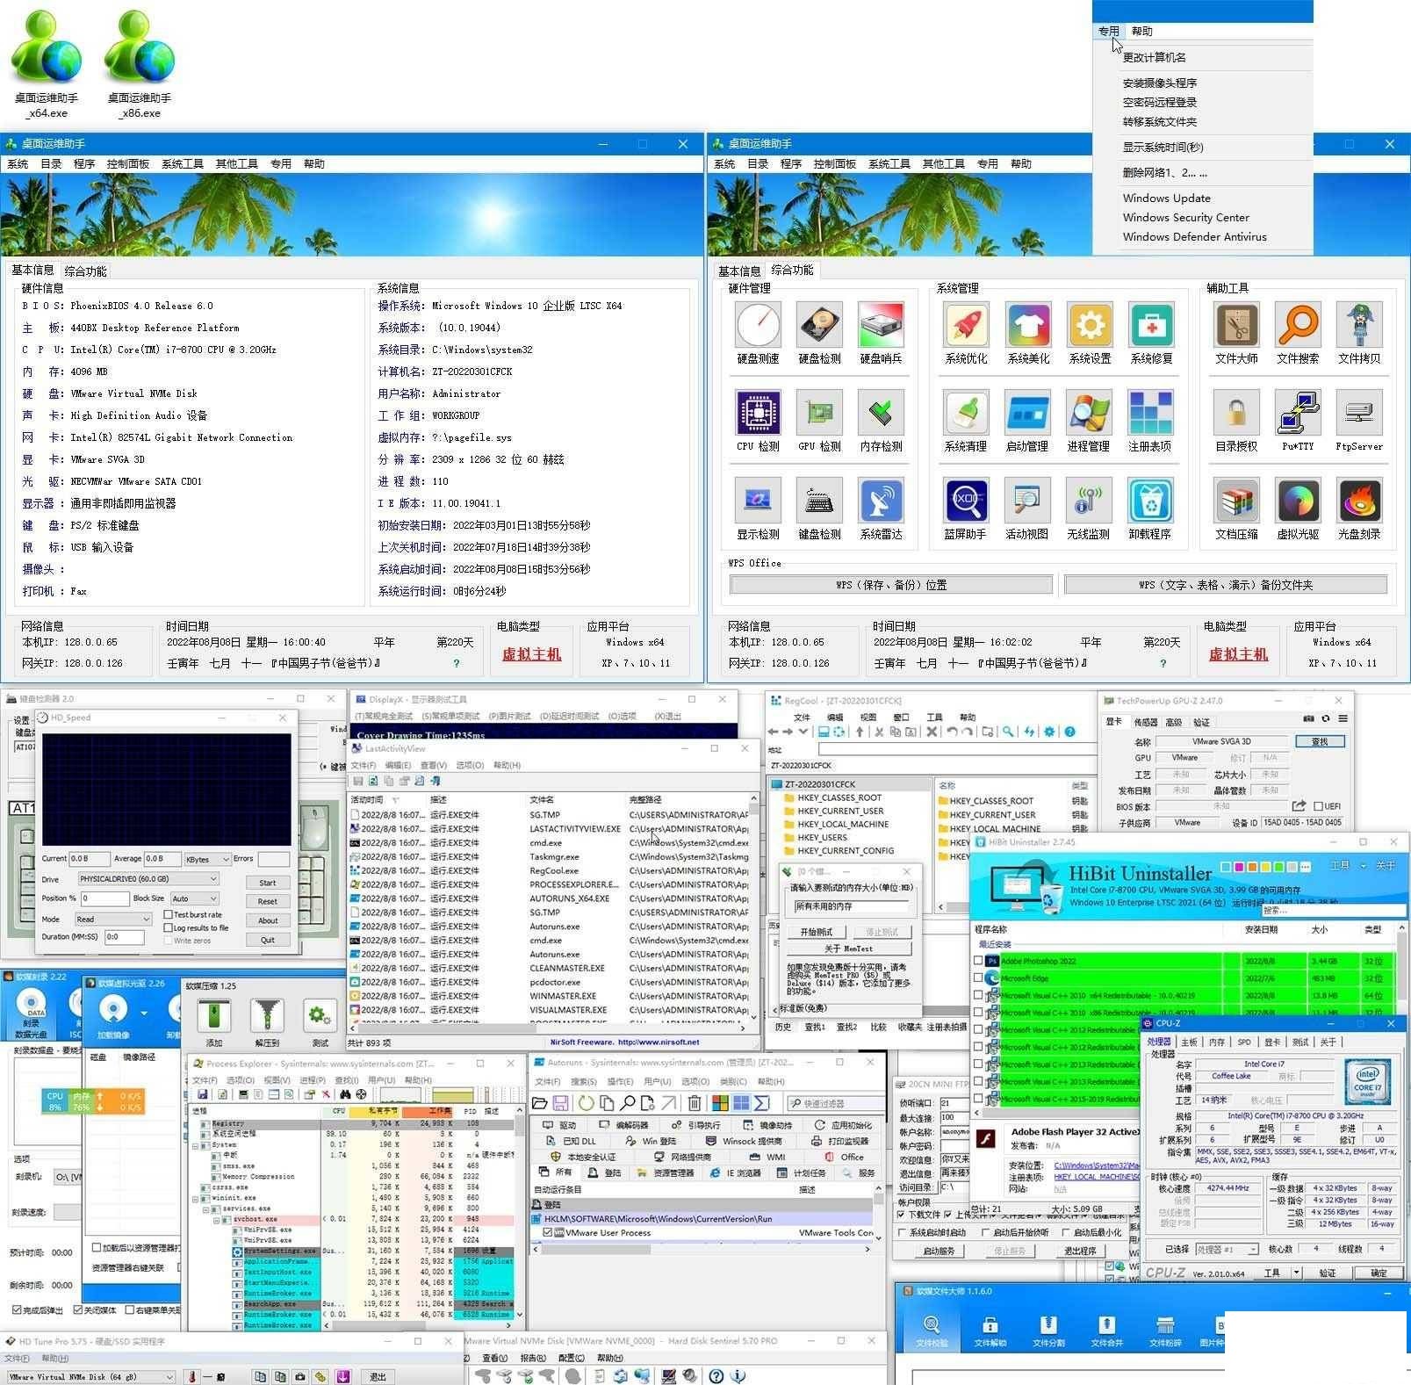The width and height of the screenshot is (1411, 1385).
Task: Select Windows Update menu entry
Action: coord(1166,198)
